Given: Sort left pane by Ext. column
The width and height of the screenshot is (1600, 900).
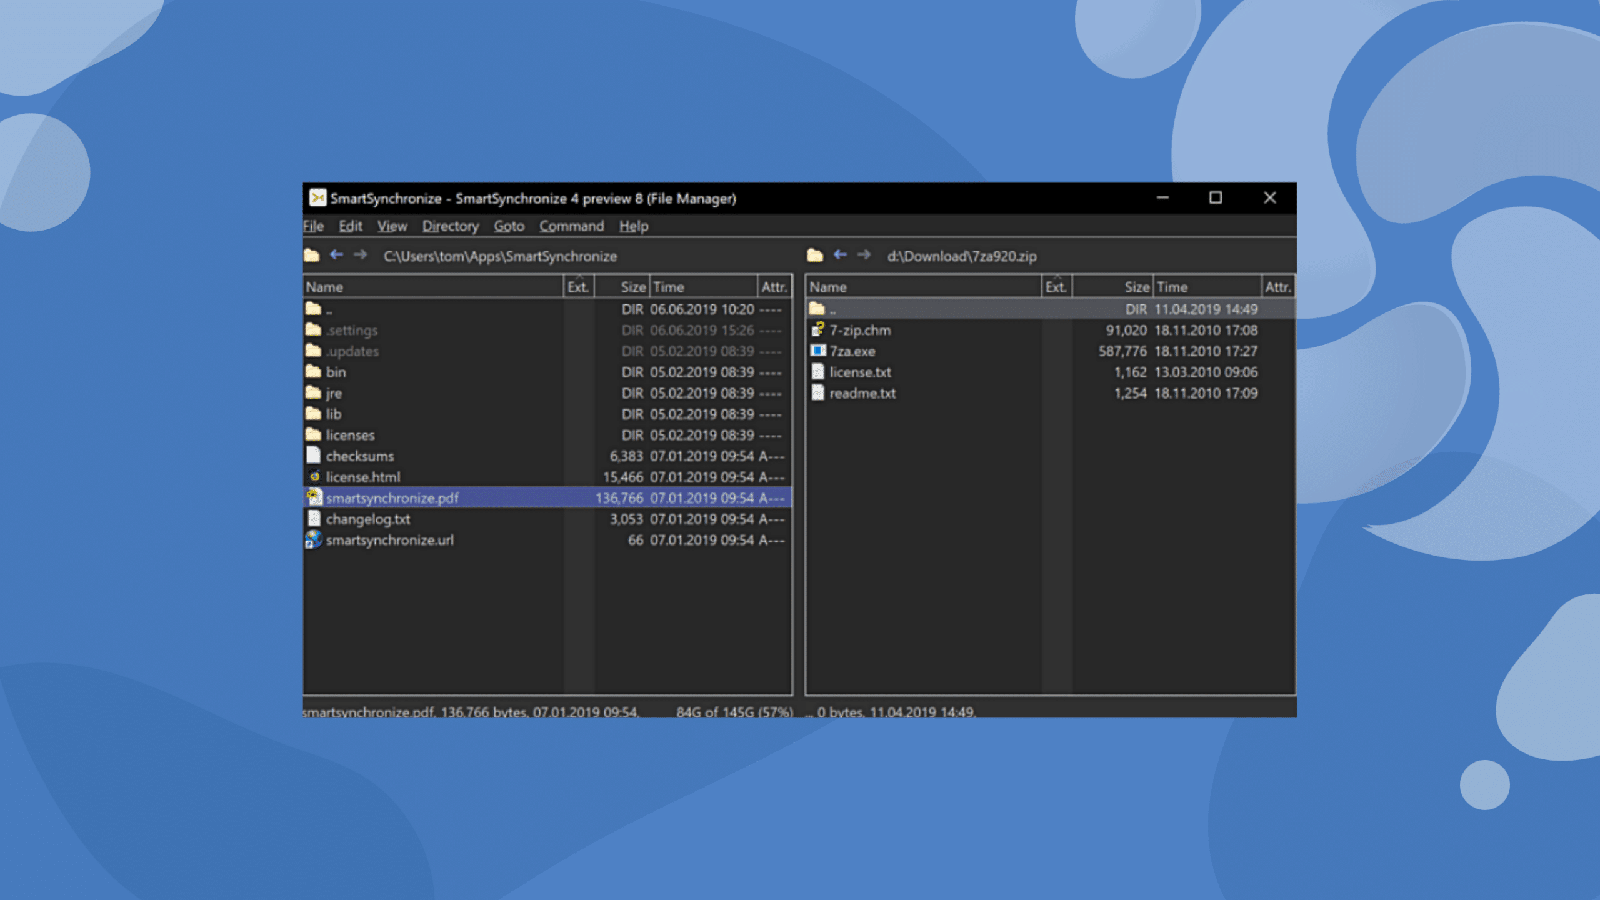Looking at the screenshot, I should (579, 287).
